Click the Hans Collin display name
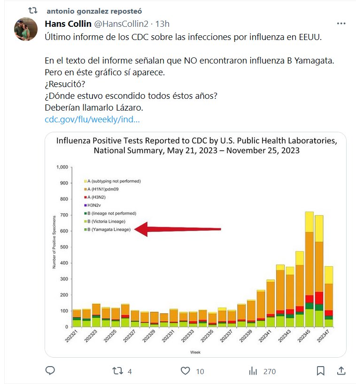Viewport: 356px width, 384px height. coord(68,24)
